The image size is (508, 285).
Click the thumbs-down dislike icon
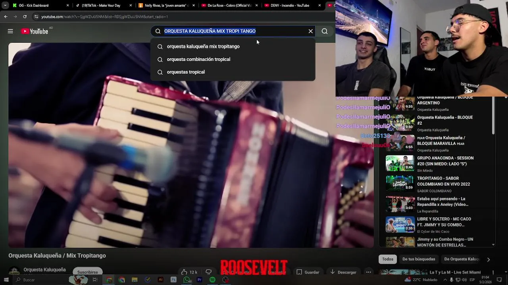(x=208, y=272)
